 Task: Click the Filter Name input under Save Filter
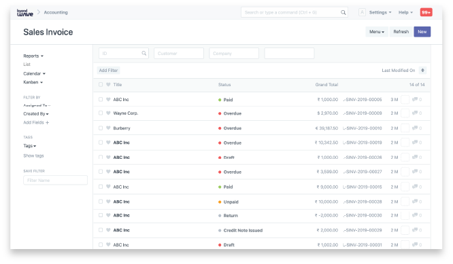(x=56, y=180)
